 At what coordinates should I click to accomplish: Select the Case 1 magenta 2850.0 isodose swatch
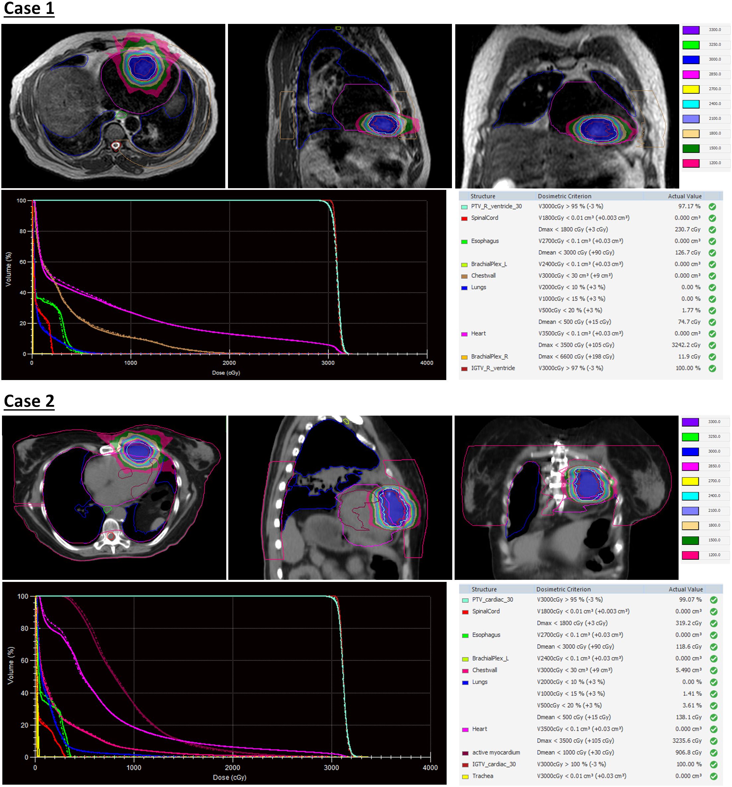click(x=691, y=74)
